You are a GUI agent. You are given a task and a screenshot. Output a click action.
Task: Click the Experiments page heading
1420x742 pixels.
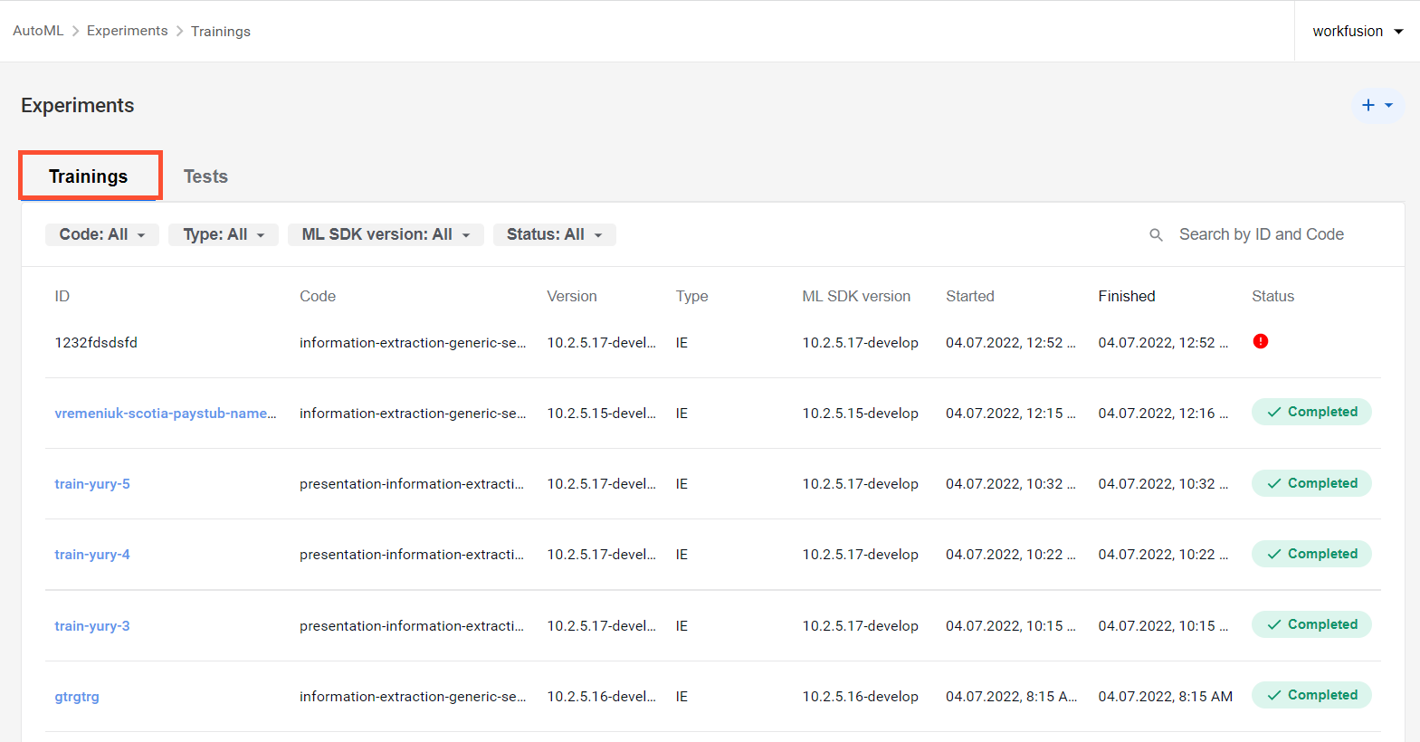point(78,105)
